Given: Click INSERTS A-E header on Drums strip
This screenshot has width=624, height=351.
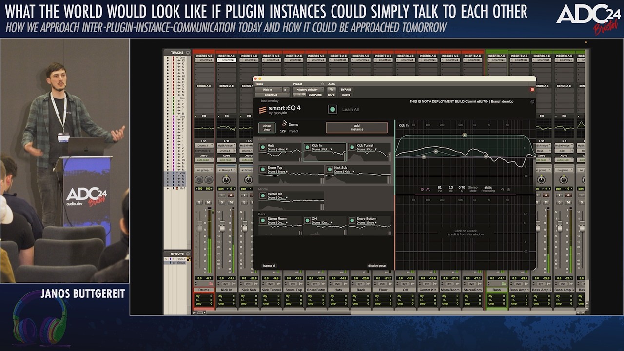Looking at the screenshot, I should pyautogui.click(x=204, y=56).
